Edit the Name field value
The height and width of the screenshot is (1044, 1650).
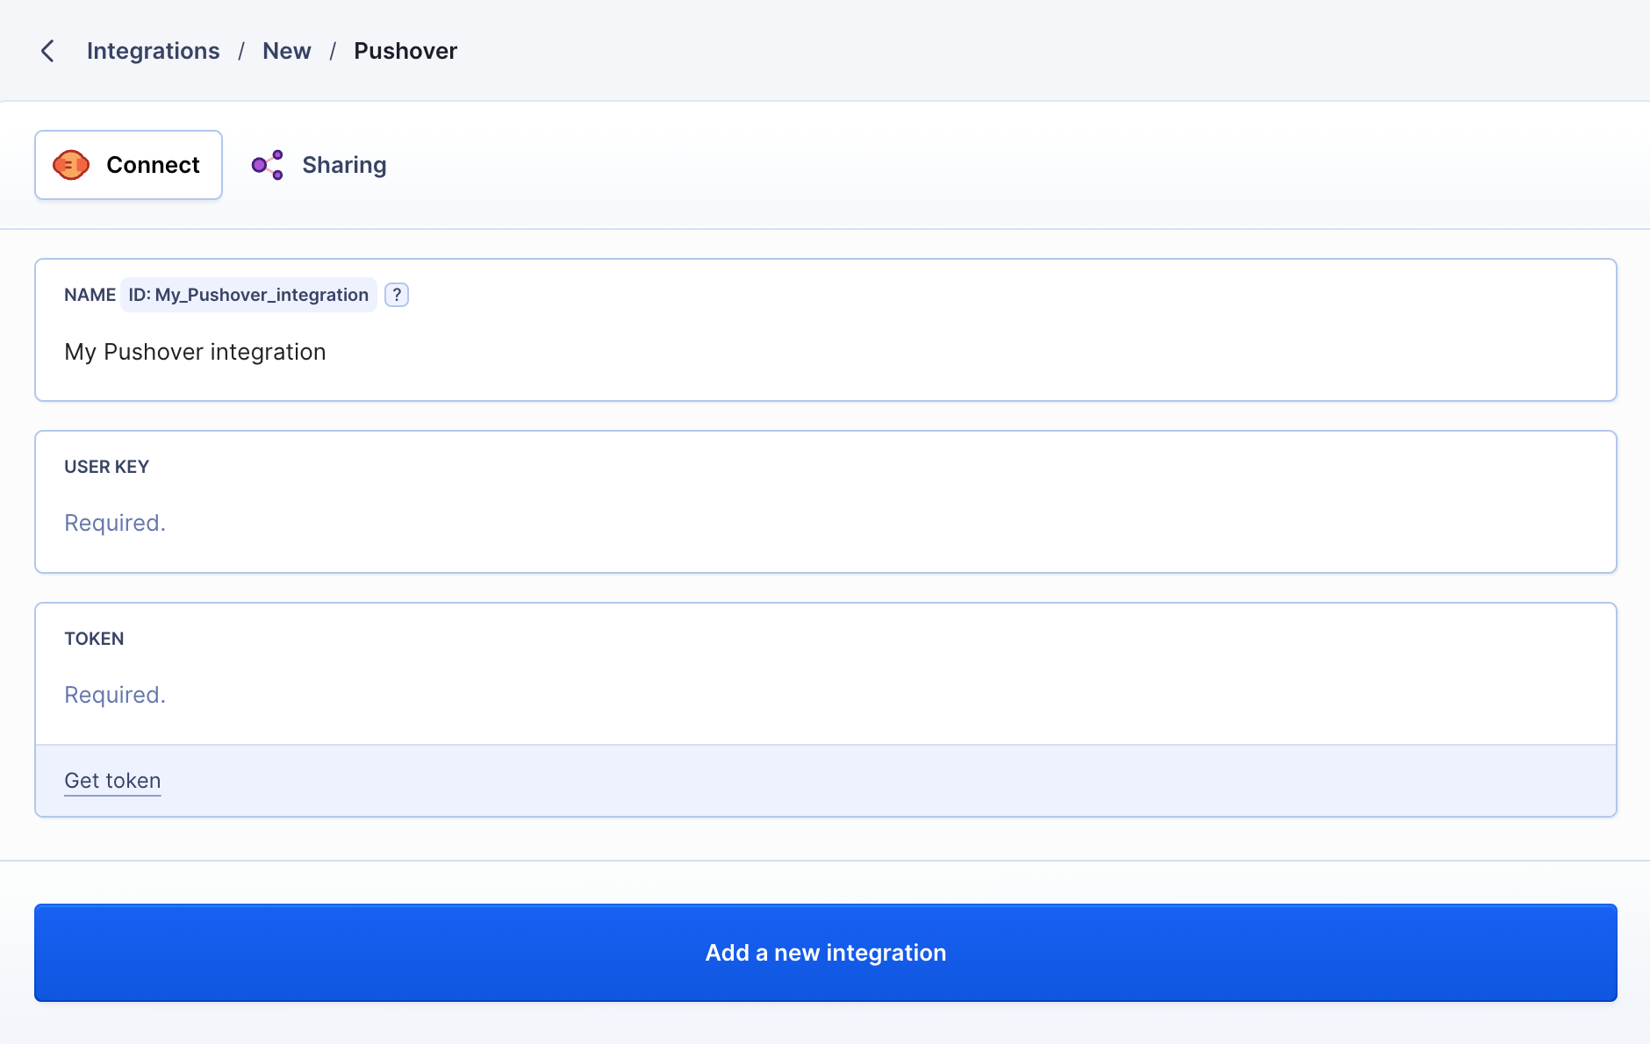click(x=825, y=352)
